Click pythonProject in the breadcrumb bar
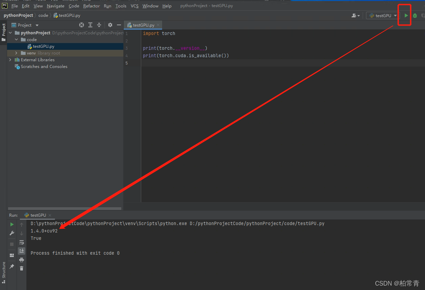 click(19, 15)
